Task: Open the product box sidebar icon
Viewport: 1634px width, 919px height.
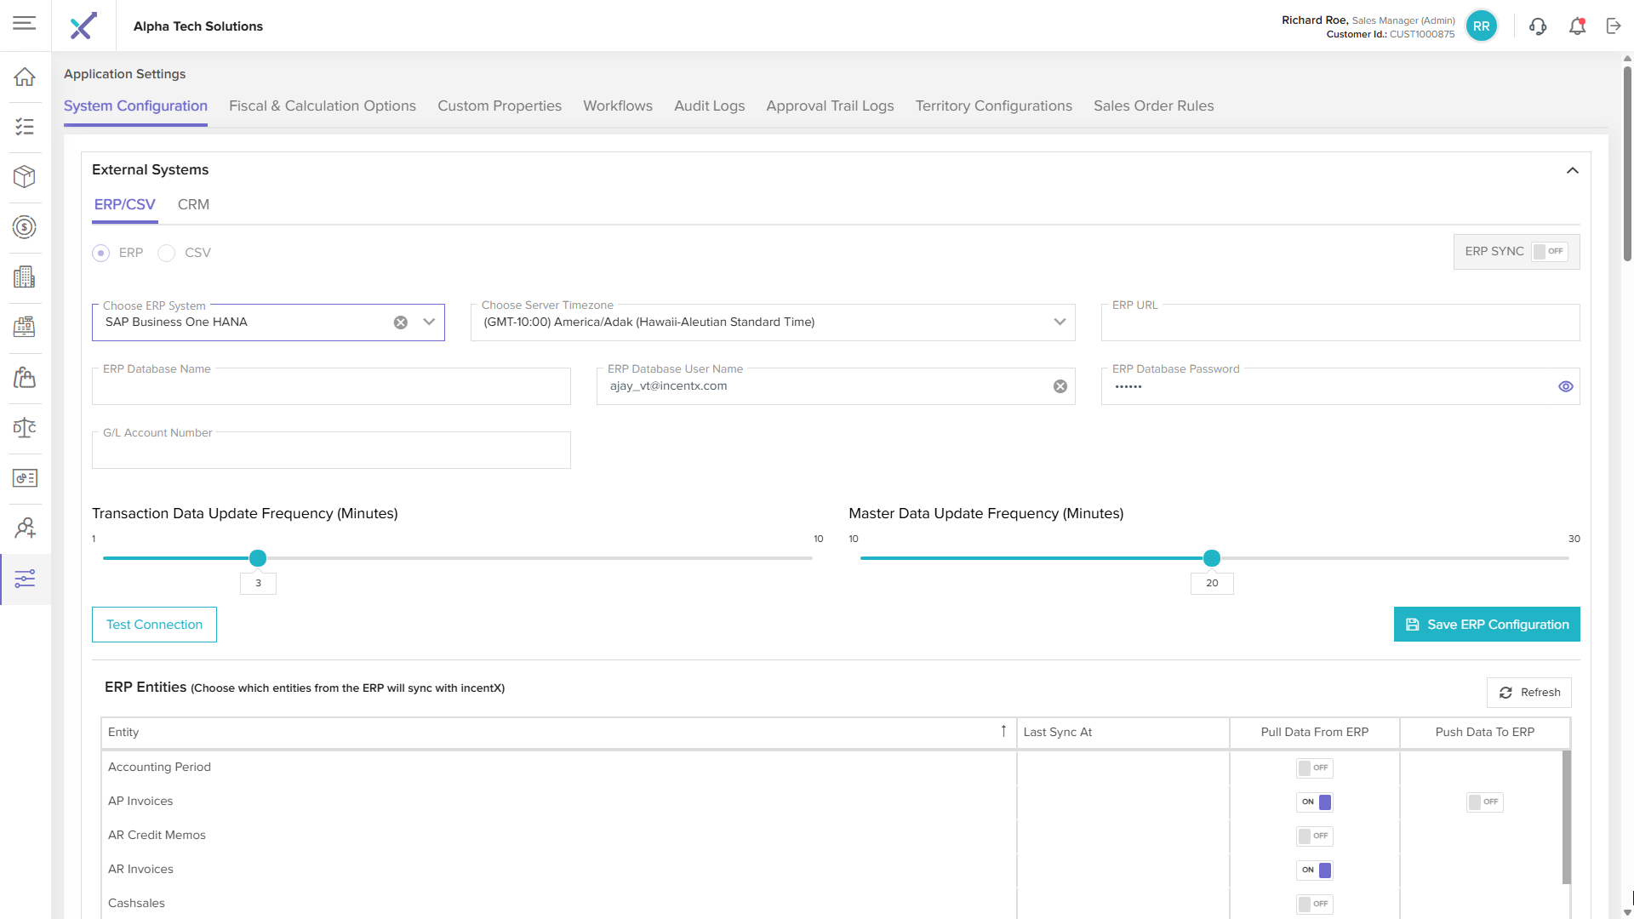Action: click(25, 177)
